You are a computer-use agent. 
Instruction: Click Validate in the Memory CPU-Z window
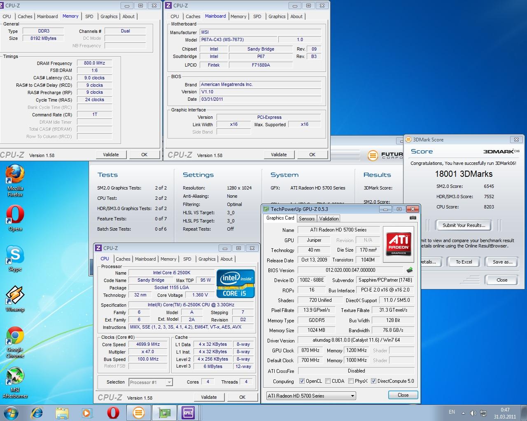pyautogui.click(x=111, y=155)
